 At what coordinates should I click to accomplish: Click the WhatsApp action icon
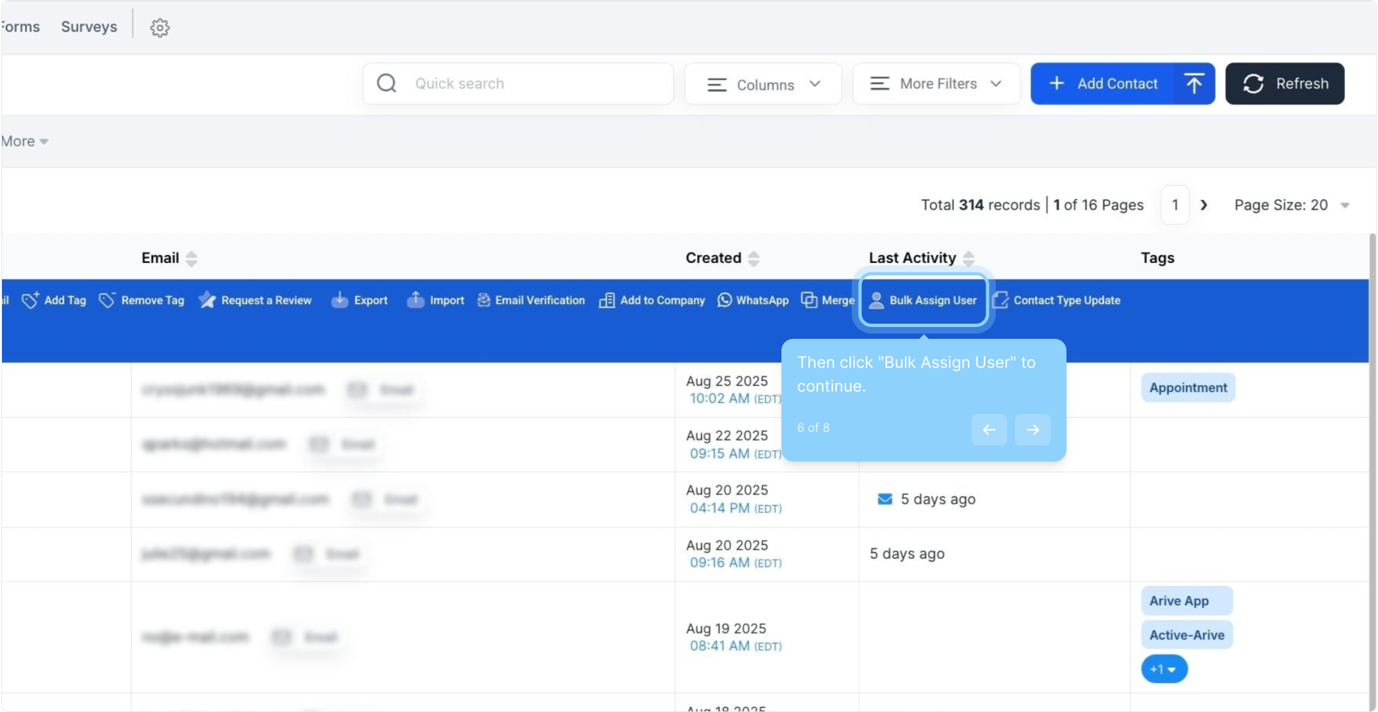(x=725, y=301)
